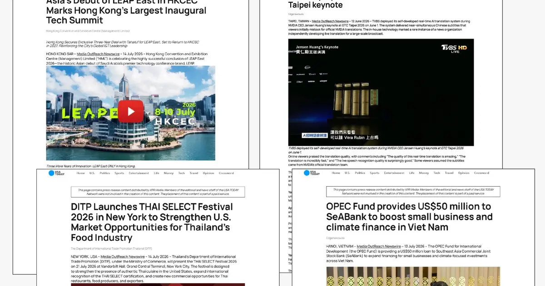Click the TVBS image caption below keynote photo

coord(376,150)
